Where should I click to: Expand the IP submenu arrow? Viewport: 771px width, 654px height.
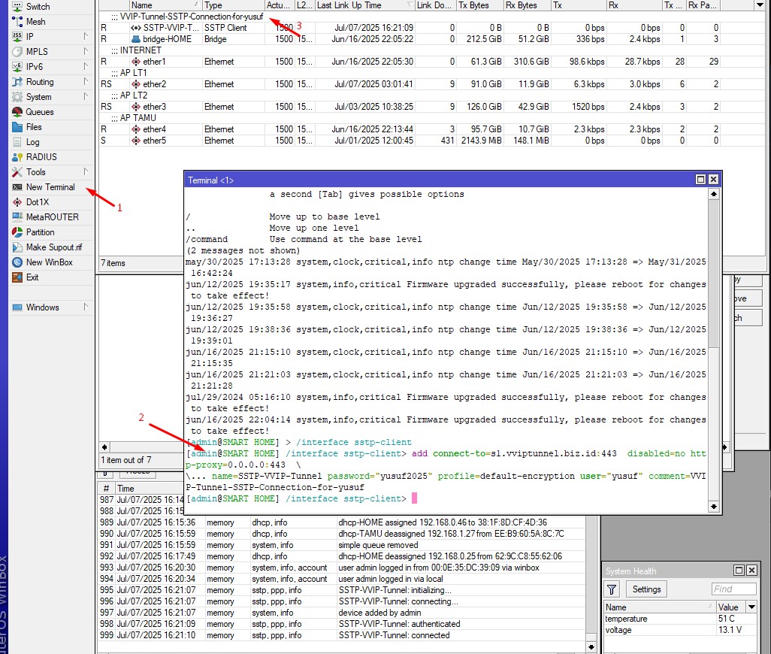coord(86,36)
